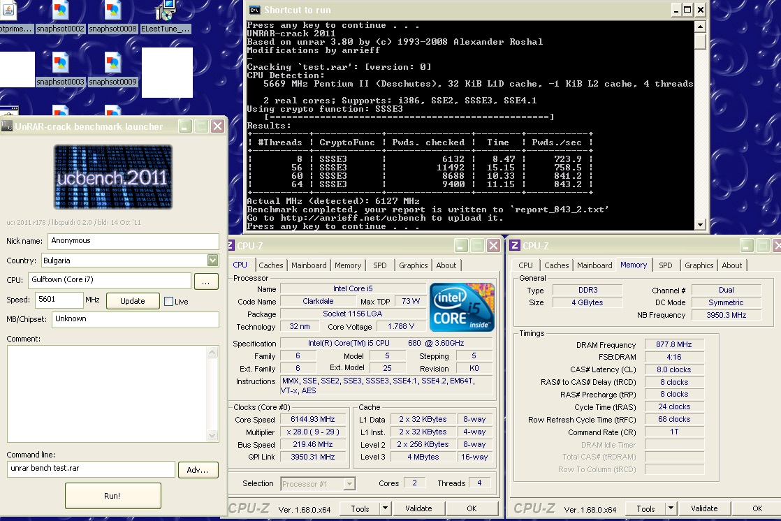The width and height of the screenshot is (781, 521).
Task: Click the console window's title bar icon
Action: [x=254, y=10]
